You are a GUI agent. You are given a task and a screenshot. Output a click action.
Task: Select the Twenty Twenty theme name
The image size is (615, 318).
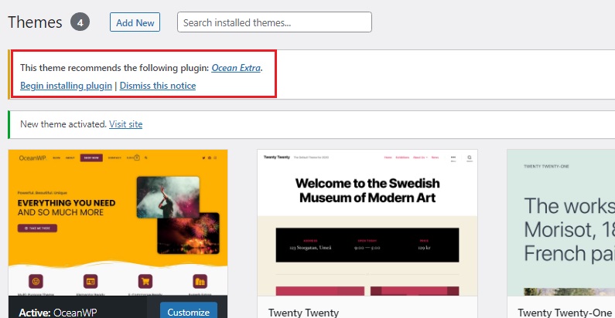(x=303, y=312)
